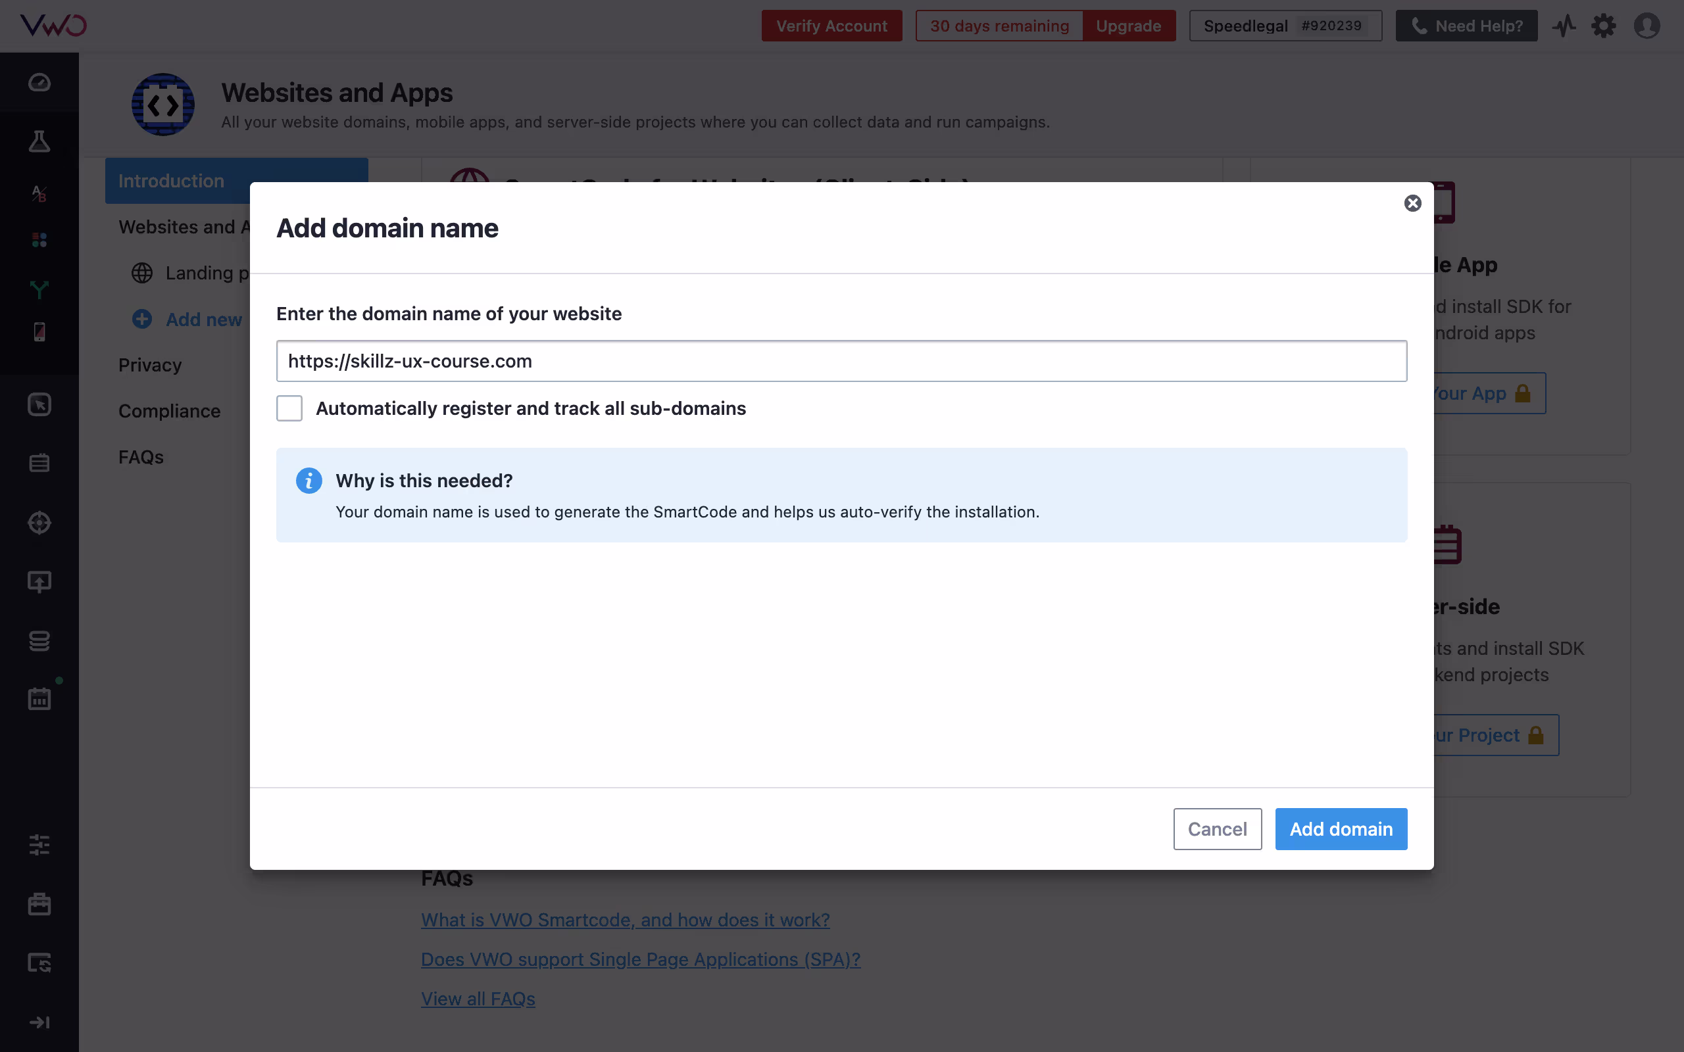Click the 'Add domain name' dialog title

[387, 228]
